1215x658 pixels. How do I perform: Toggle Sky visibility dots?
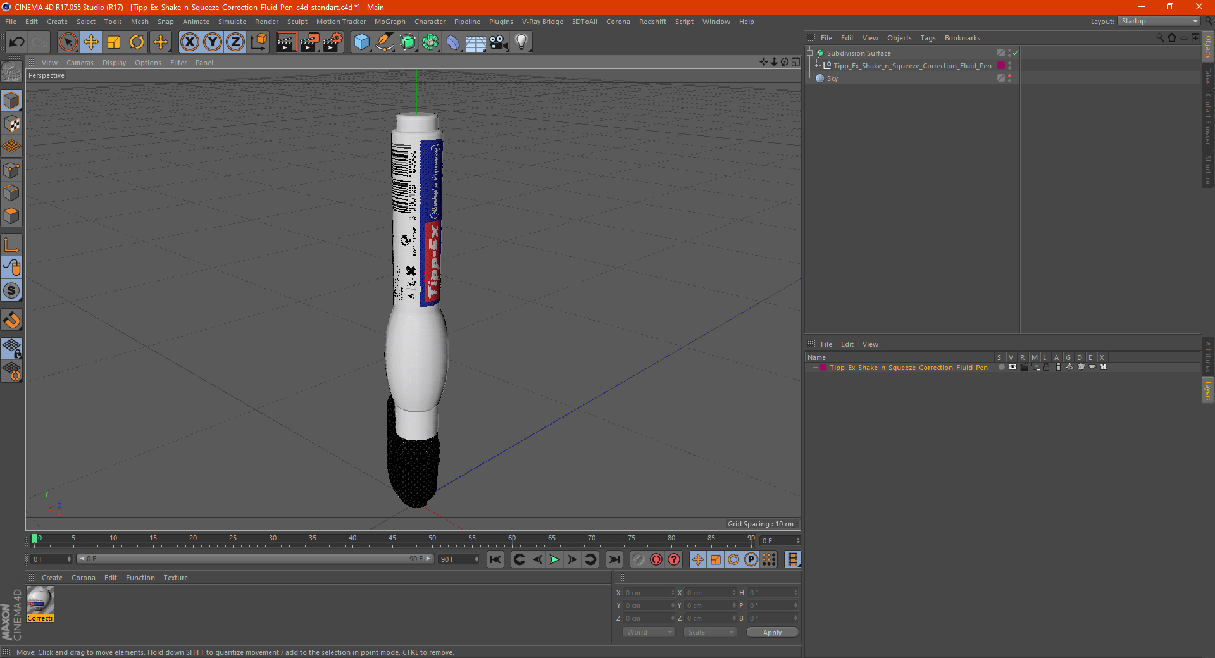click(x=1009, y=78)
